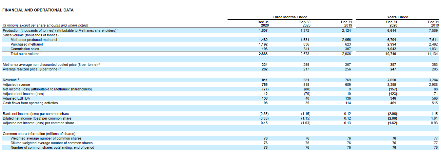Select the 'Three Months Ended' column group header
This screenshot has width=441, height=152.
pyautogui.click(x=290, y=17)
